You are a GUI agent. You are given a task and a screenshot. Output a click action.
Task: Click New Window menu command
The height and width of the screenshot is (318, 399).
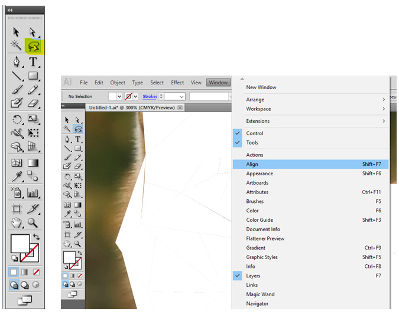coord(261,87)
